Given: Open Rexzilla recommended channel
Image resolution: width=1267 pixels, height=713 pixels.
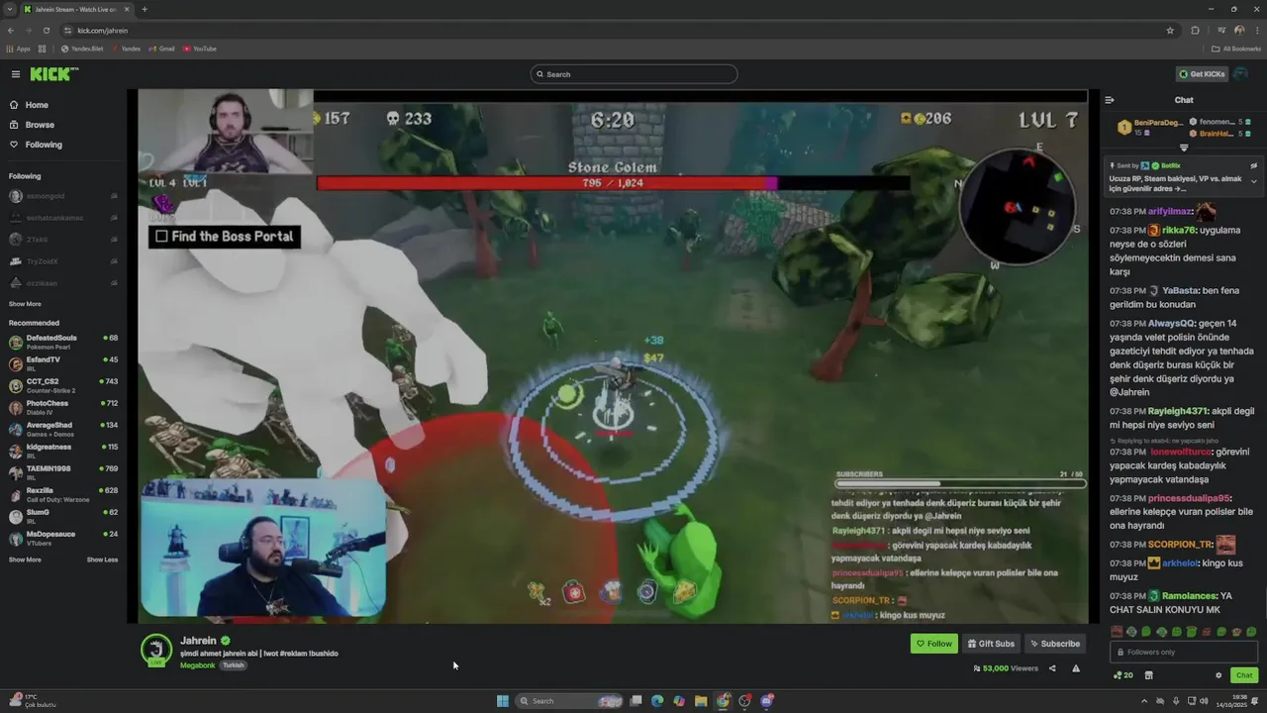Looking at the screenshot, I should tap(63, 494).
